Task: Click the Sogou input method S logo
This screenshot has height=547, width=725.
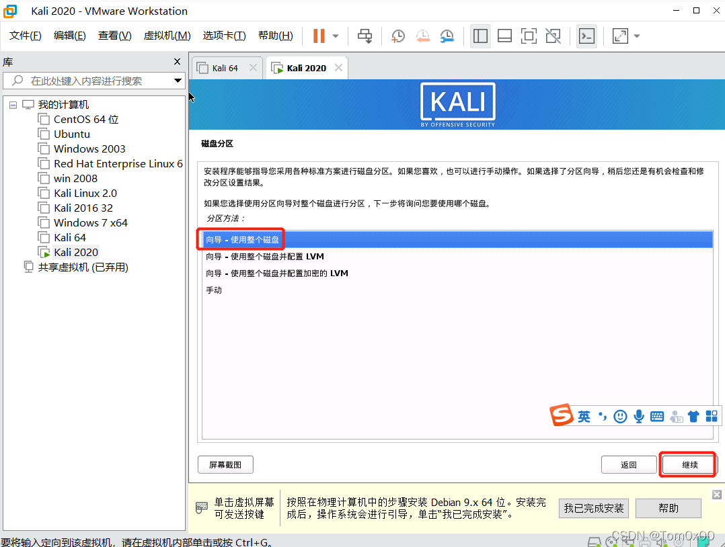Action: tap(562, 415)
